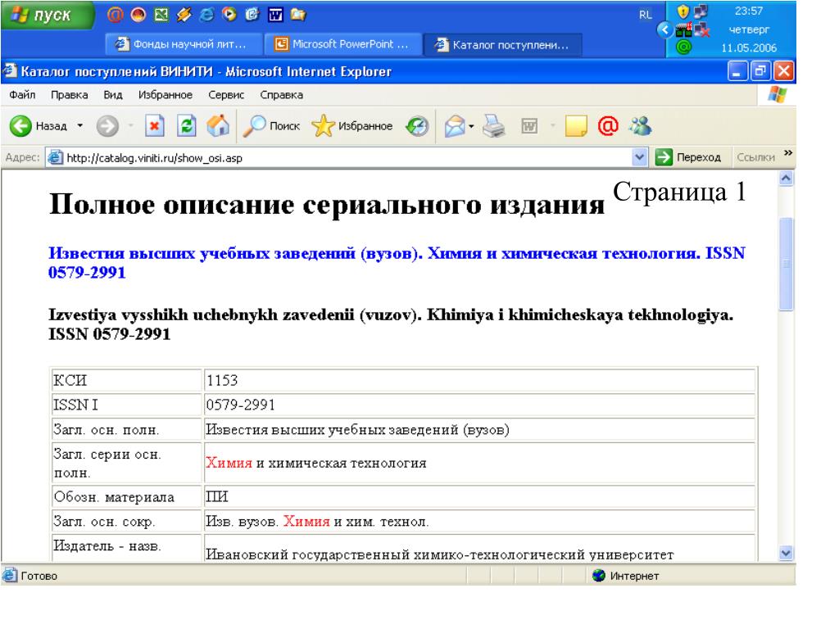Click the Интернет zone status indicator

click(626, 576)
